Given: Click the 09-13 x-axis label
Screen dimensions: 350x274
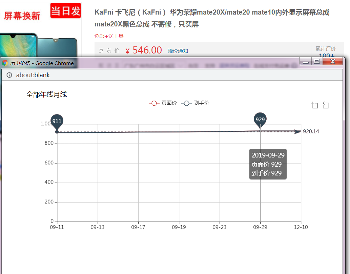Looking at the screenshot, I should coord(98,227).
